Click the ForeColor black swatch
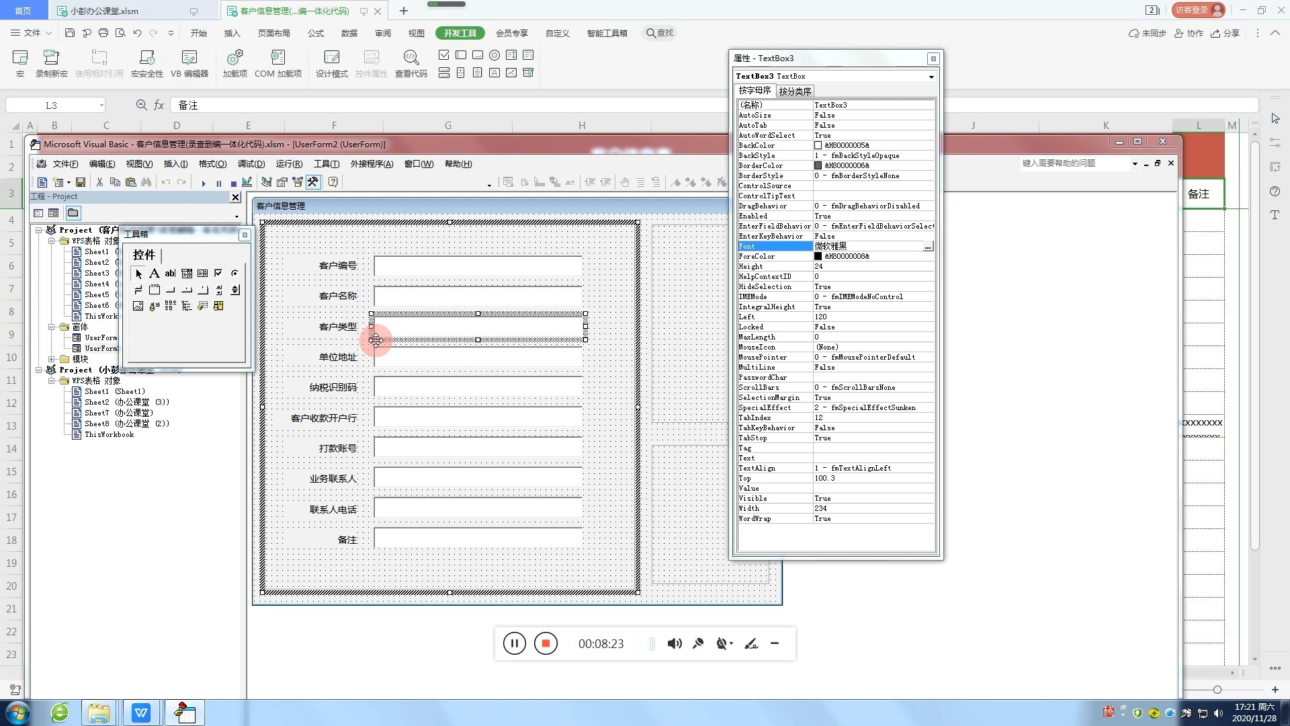 818,256
